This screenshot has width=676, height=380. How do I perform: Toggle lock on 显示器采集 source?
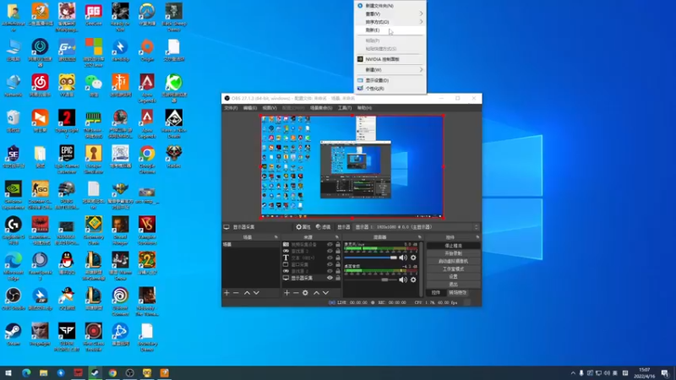coord(337,278)
